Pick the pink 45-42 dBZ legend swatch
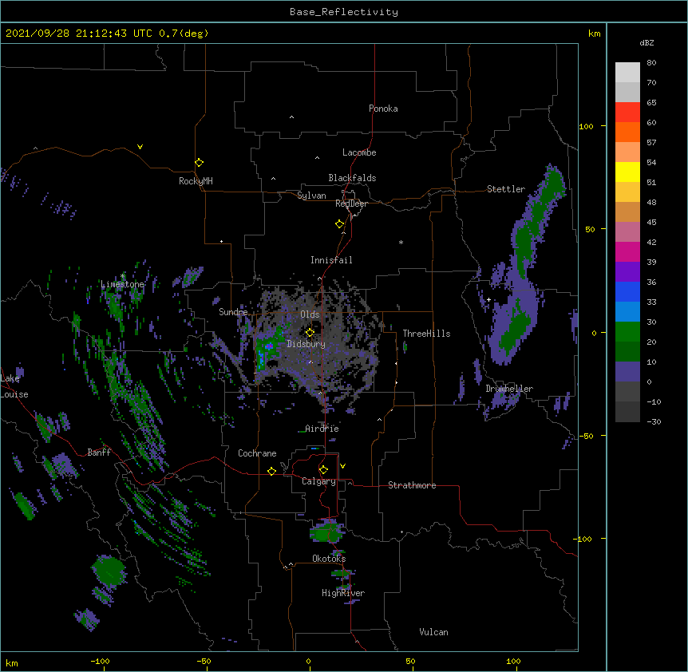 coord(627,232)
